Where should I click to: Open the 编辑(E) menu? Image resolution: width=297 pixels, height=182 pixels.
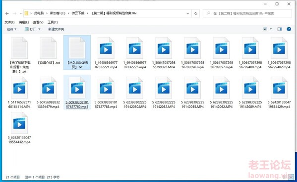pos(24,22)
